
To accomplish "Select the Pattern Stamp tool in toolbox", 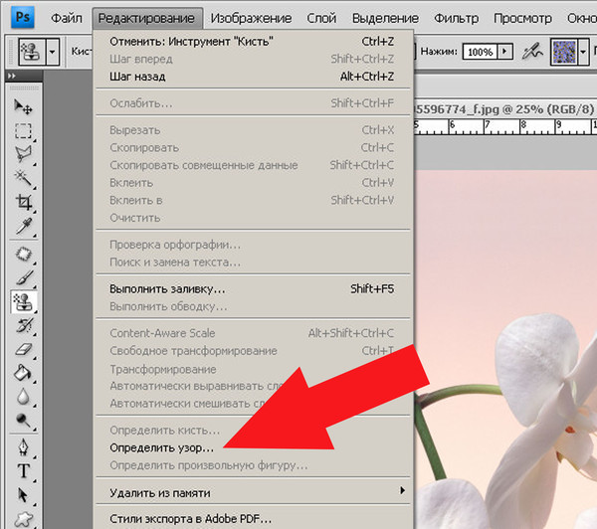I will pyautogui.click(x=23, y=302).
